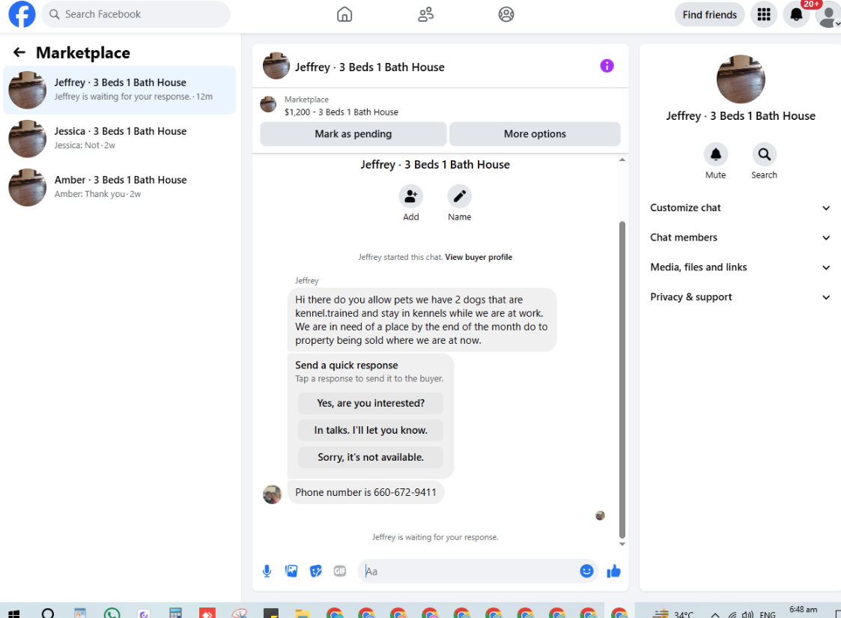
Task: Open the volume icon in system tray
Action: (x=747, y=615)
